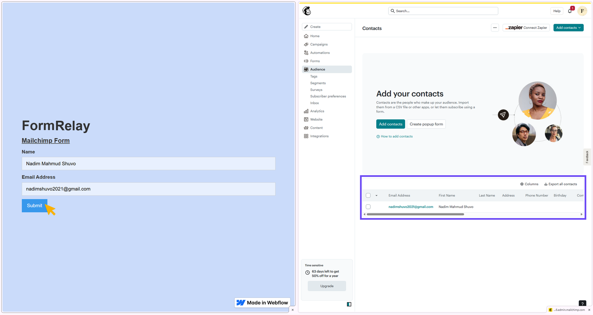Click the Content icon in sidebar
Image resolution: width=593 pixels, height=315 pixels.
(x=306, y=128)
